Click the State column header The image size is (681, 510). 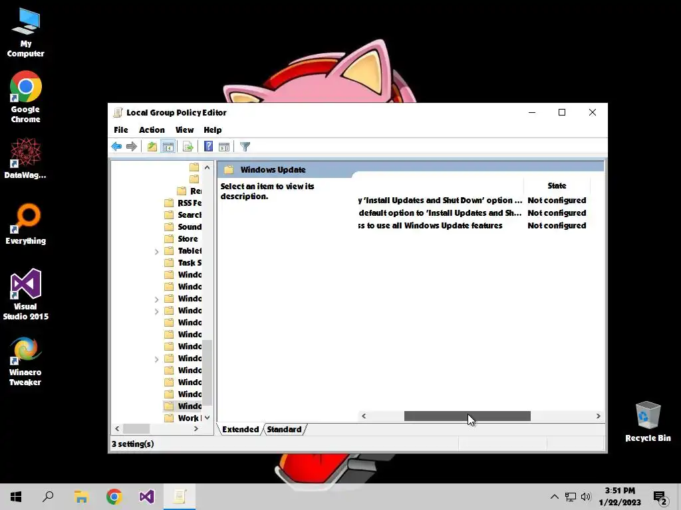[557, 186]
